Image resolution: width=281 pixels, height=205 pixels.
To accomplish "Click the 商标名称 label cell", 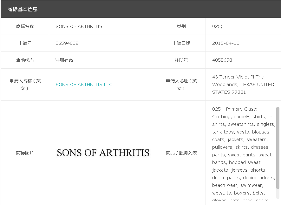I will pos(25,26).
